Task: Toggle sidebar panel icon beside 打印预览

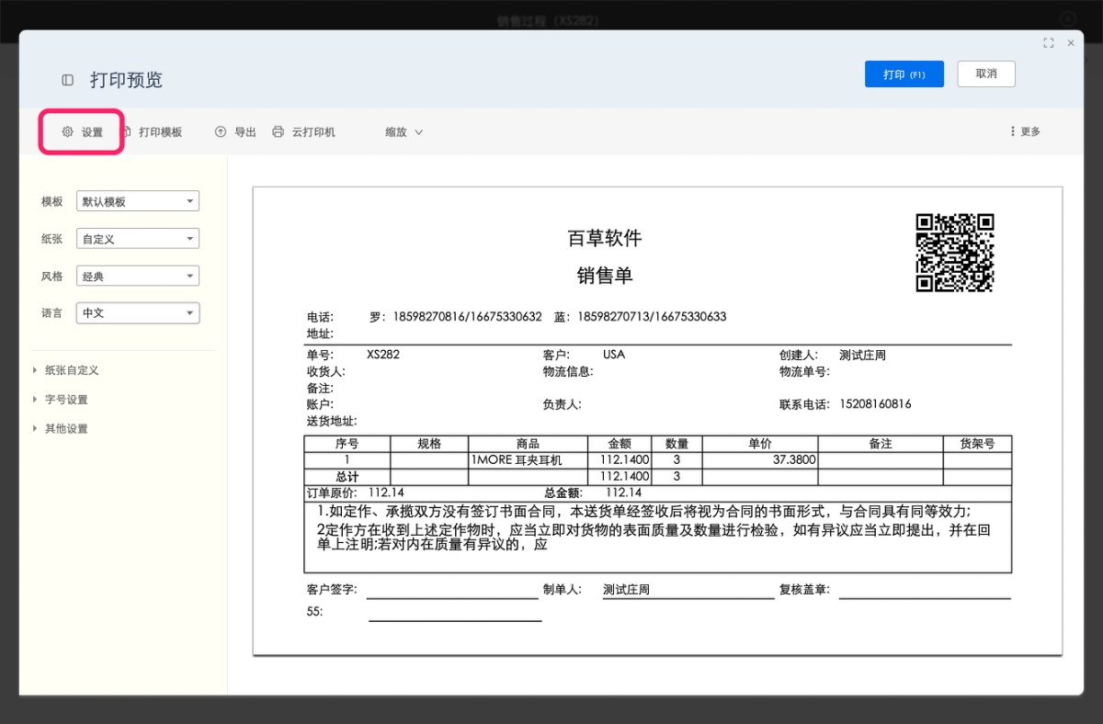Action: click(68, 80)
